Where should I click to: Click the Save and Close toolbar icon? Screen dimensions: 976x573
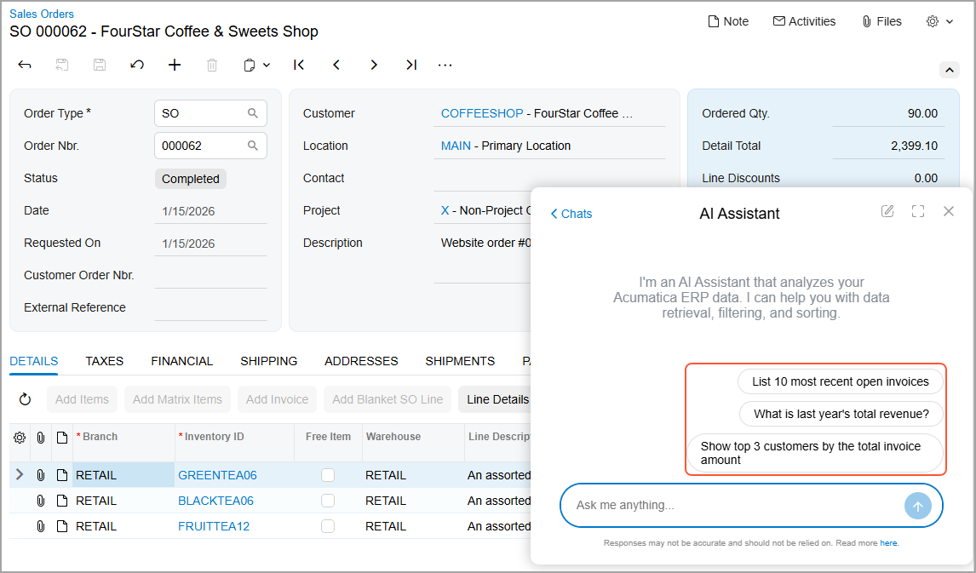pyautogui.click(x=61, y=65)
